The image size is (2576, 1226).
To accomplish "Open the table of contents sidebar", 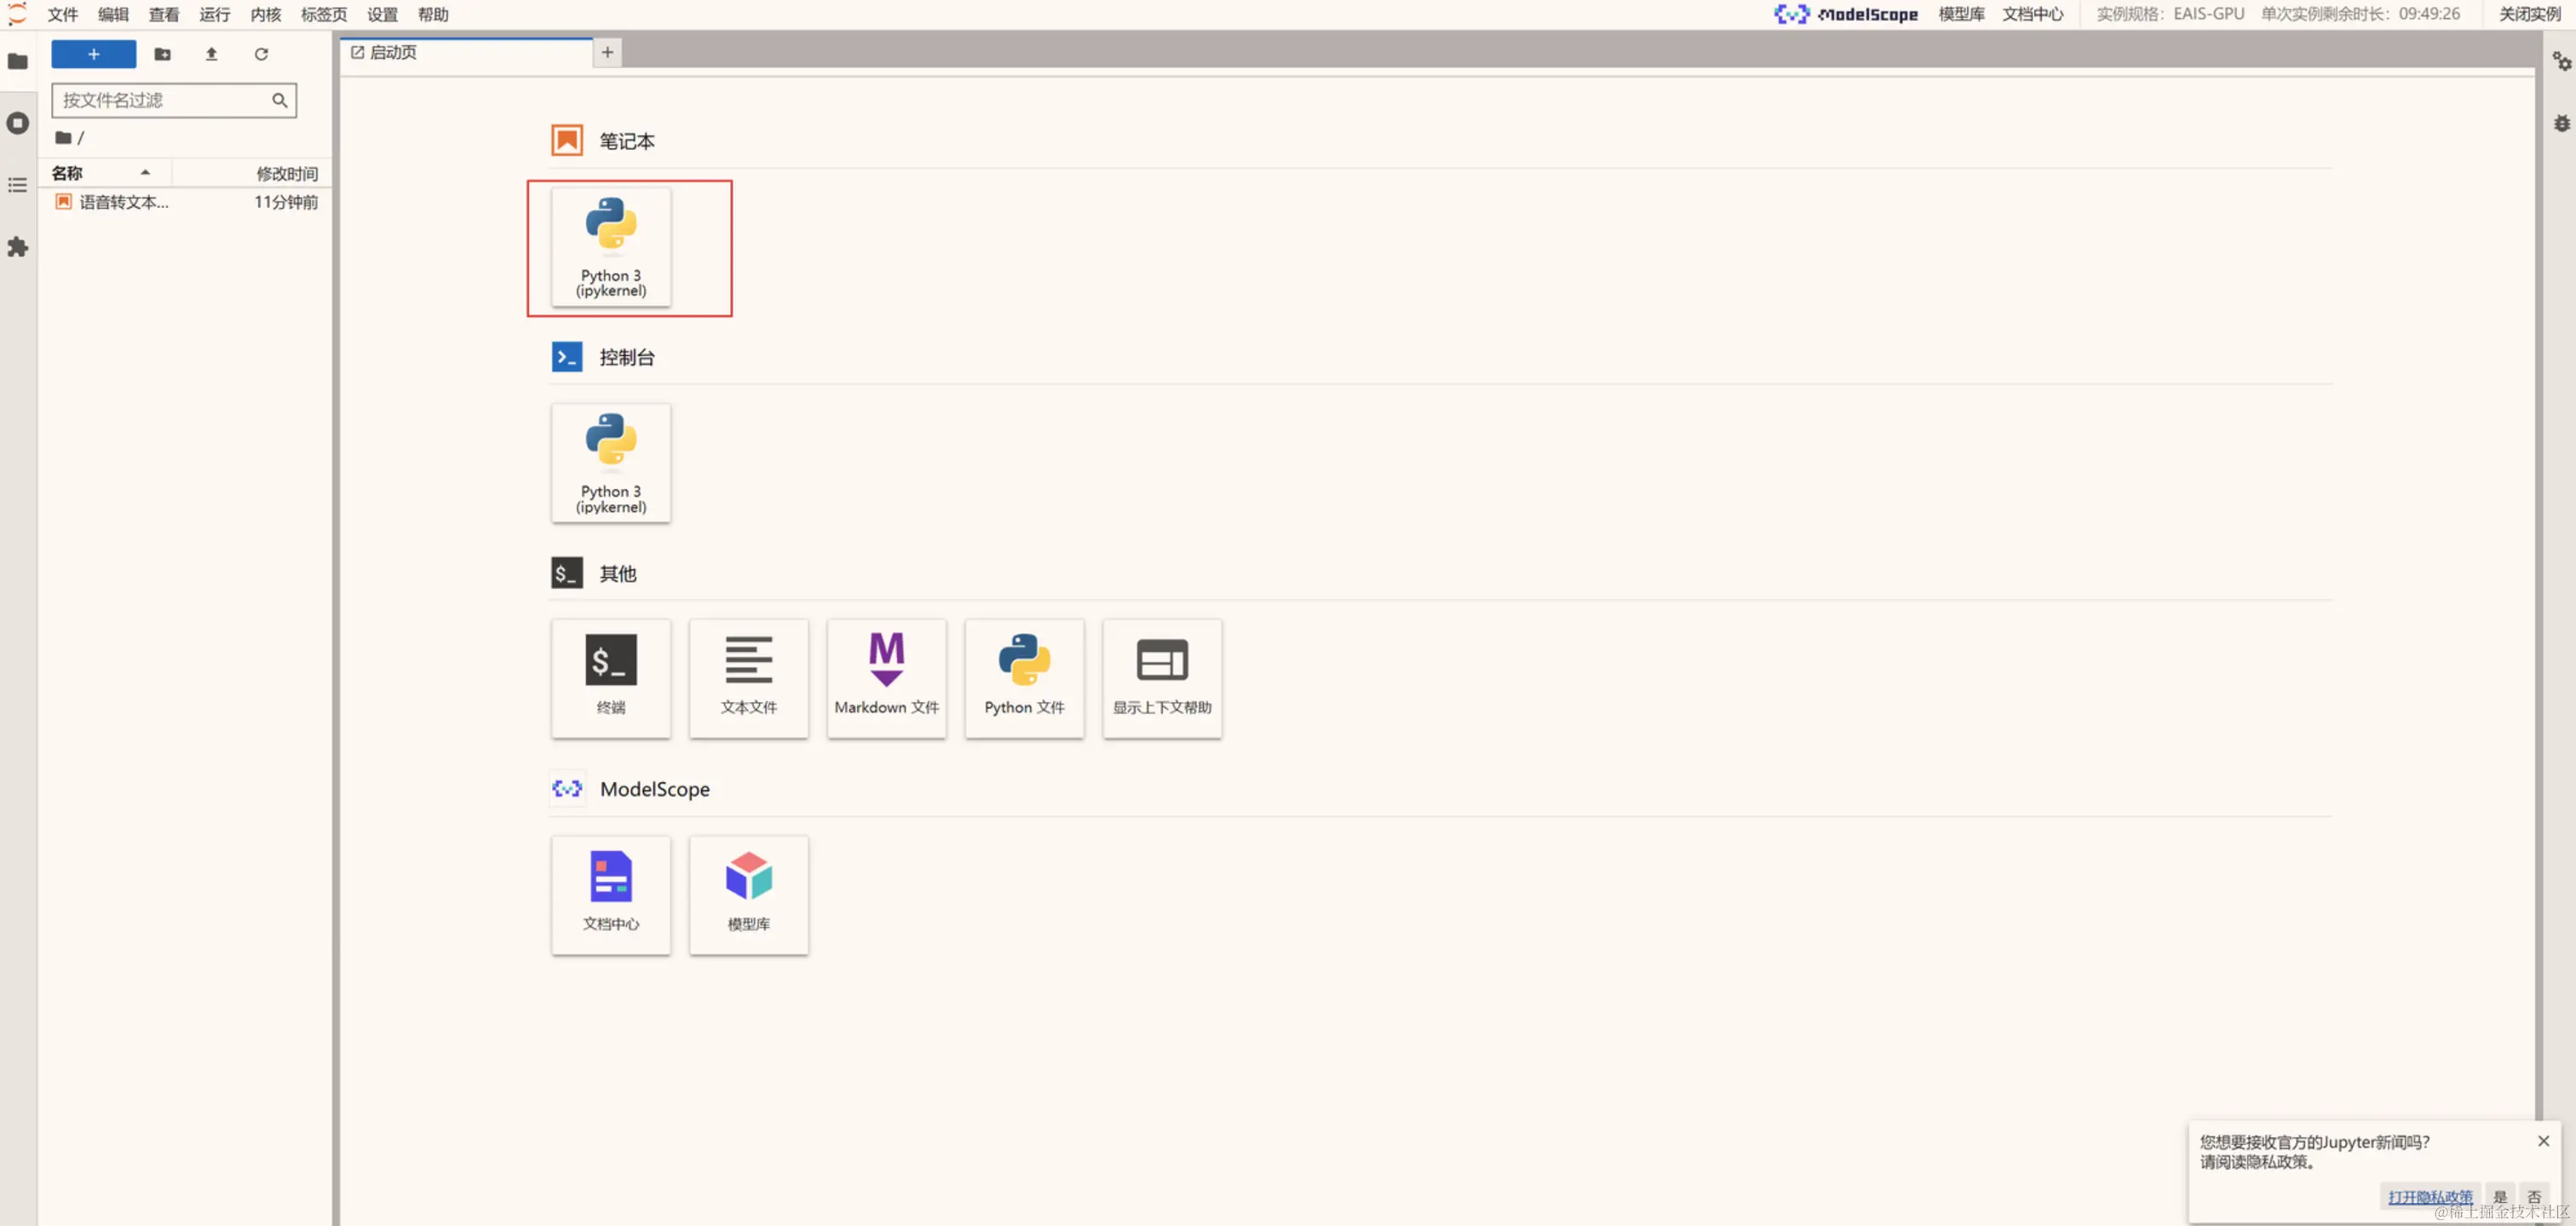I will click(18, 185).
